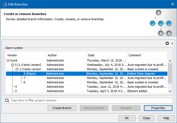This screenshot has width=177, height=123.
Task: Click the filter project versions field
Action: pos(90,101)
